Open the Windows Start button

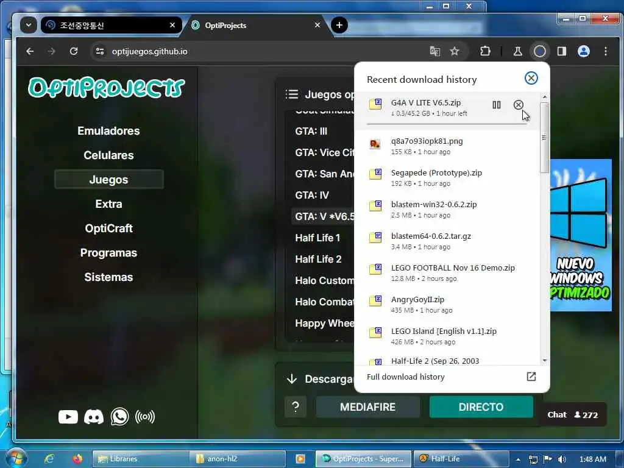pos(16,458)
